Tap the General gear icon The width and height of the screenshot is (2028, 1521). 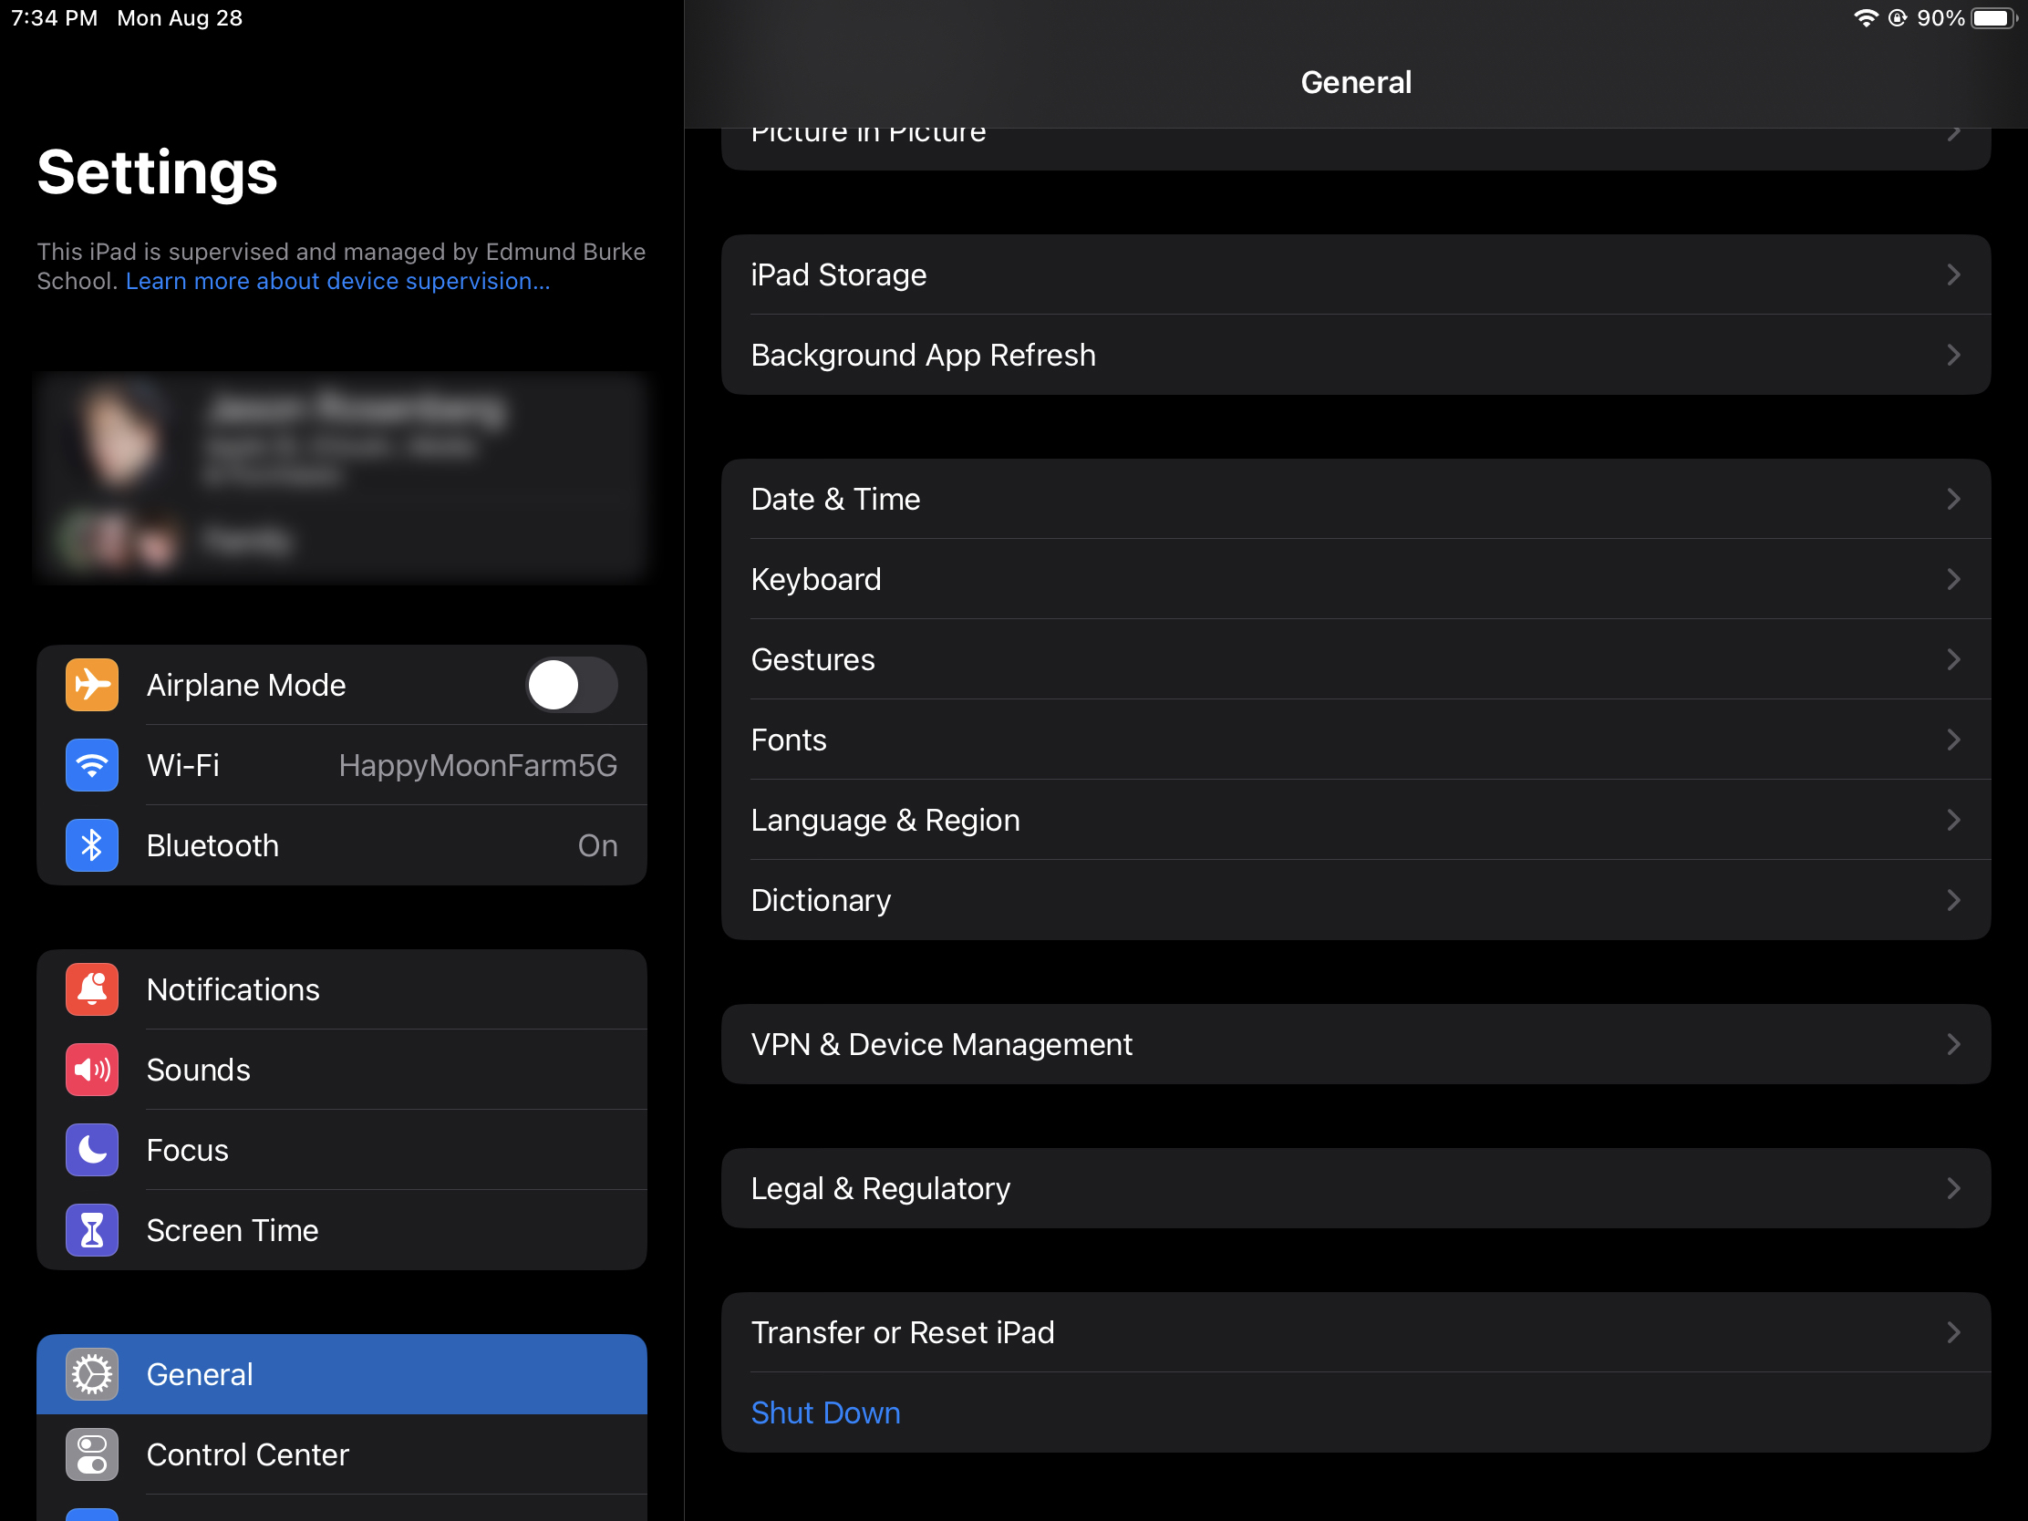tap(92, 1374)
